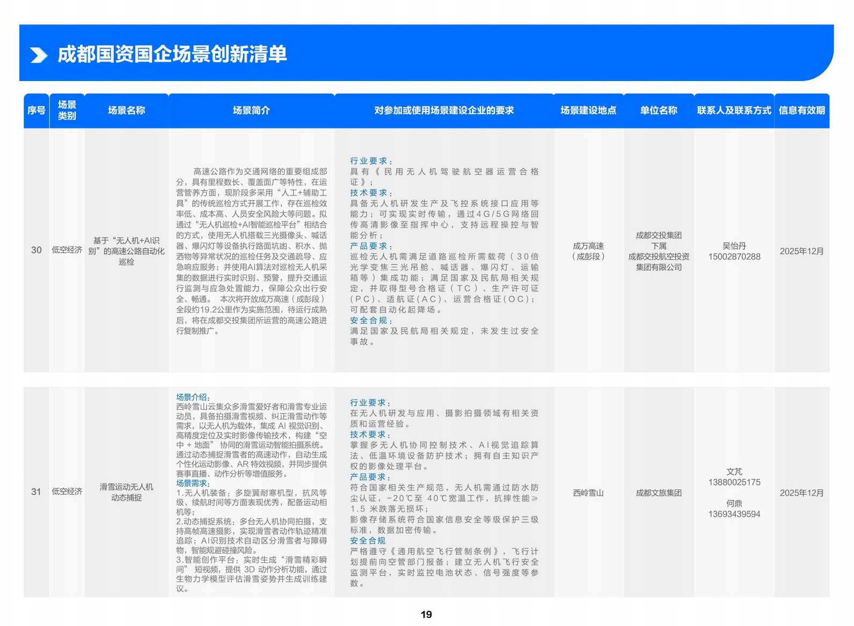Select the 场景类别 column header
Viewport: 854px width, 626px height.
pyautogui.click(x=67, y=111)
